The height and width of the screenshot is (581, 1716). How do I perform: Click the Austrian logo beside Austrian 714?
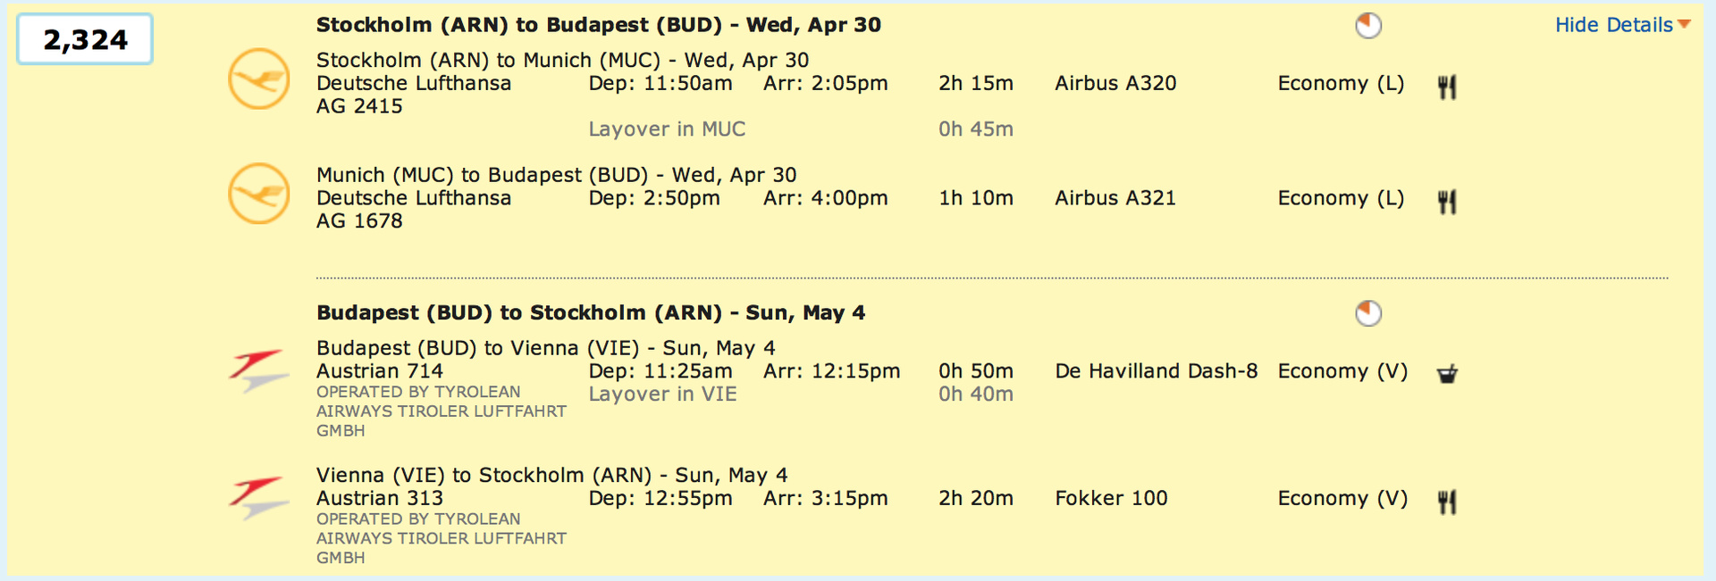(x=258, y=370)
